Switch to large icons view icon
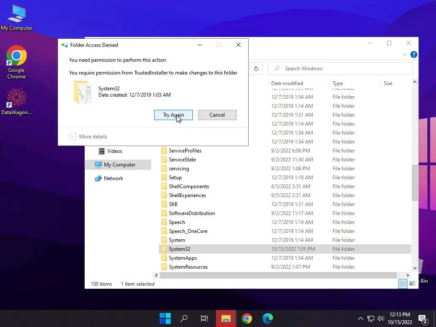 click(412, 284)
